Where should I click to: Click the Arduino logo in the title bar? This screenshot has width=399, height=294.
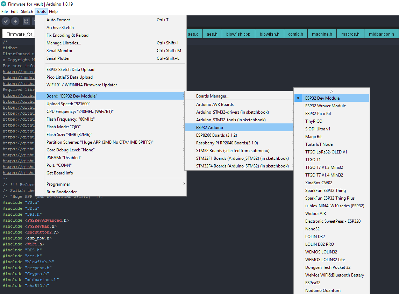(x=3, y=4)
